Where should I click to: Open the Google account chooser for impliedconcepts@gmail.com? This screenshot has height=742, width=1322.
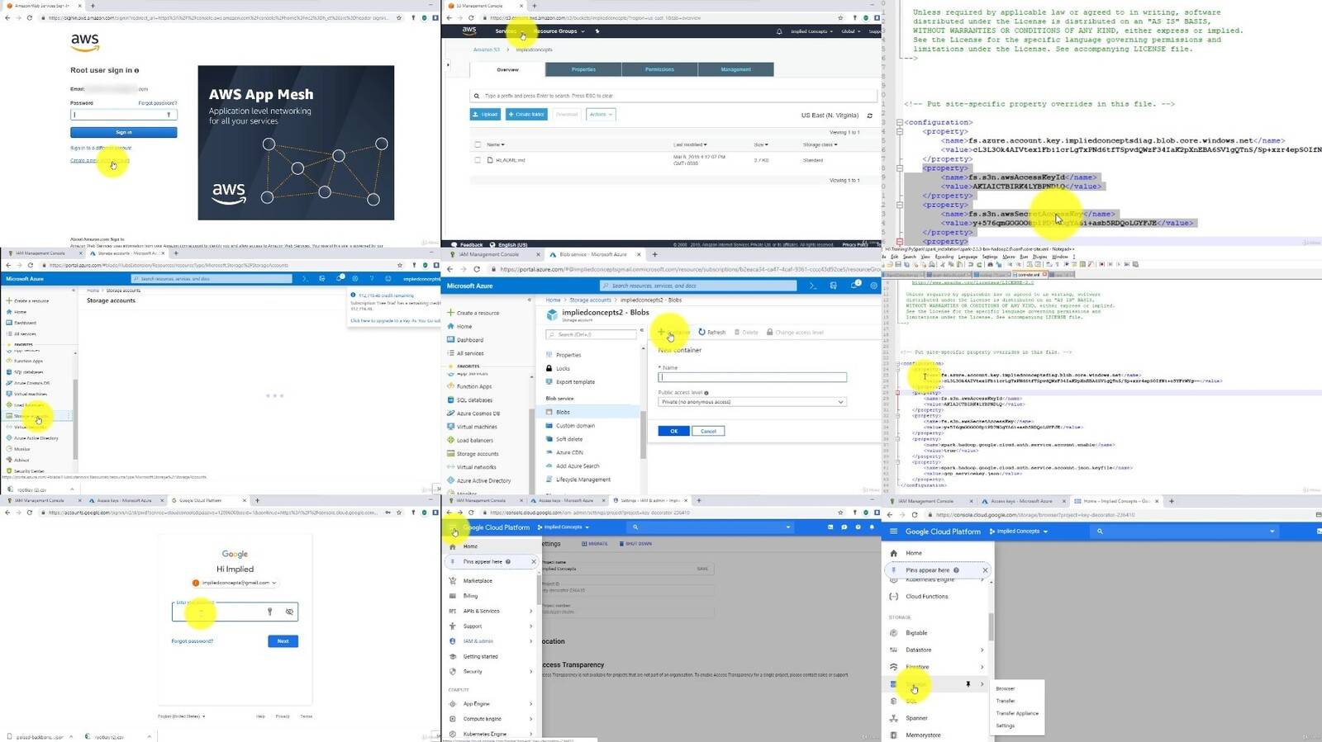(235, 583)
